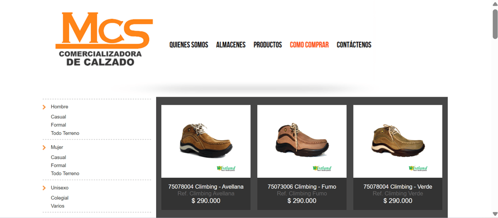Screen dimensions: 498x218
Task: Click the MCS Comercializadora de Calzado logo
Action: click(x=104, y=39)
